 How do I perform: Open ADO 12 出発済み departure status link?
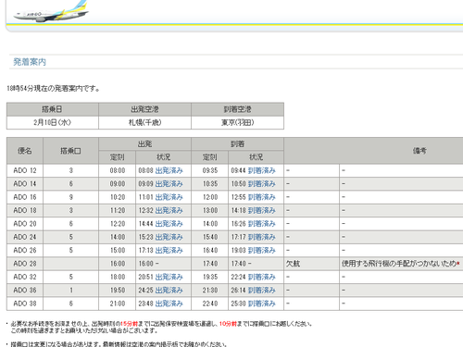click(x=169, y=170)
